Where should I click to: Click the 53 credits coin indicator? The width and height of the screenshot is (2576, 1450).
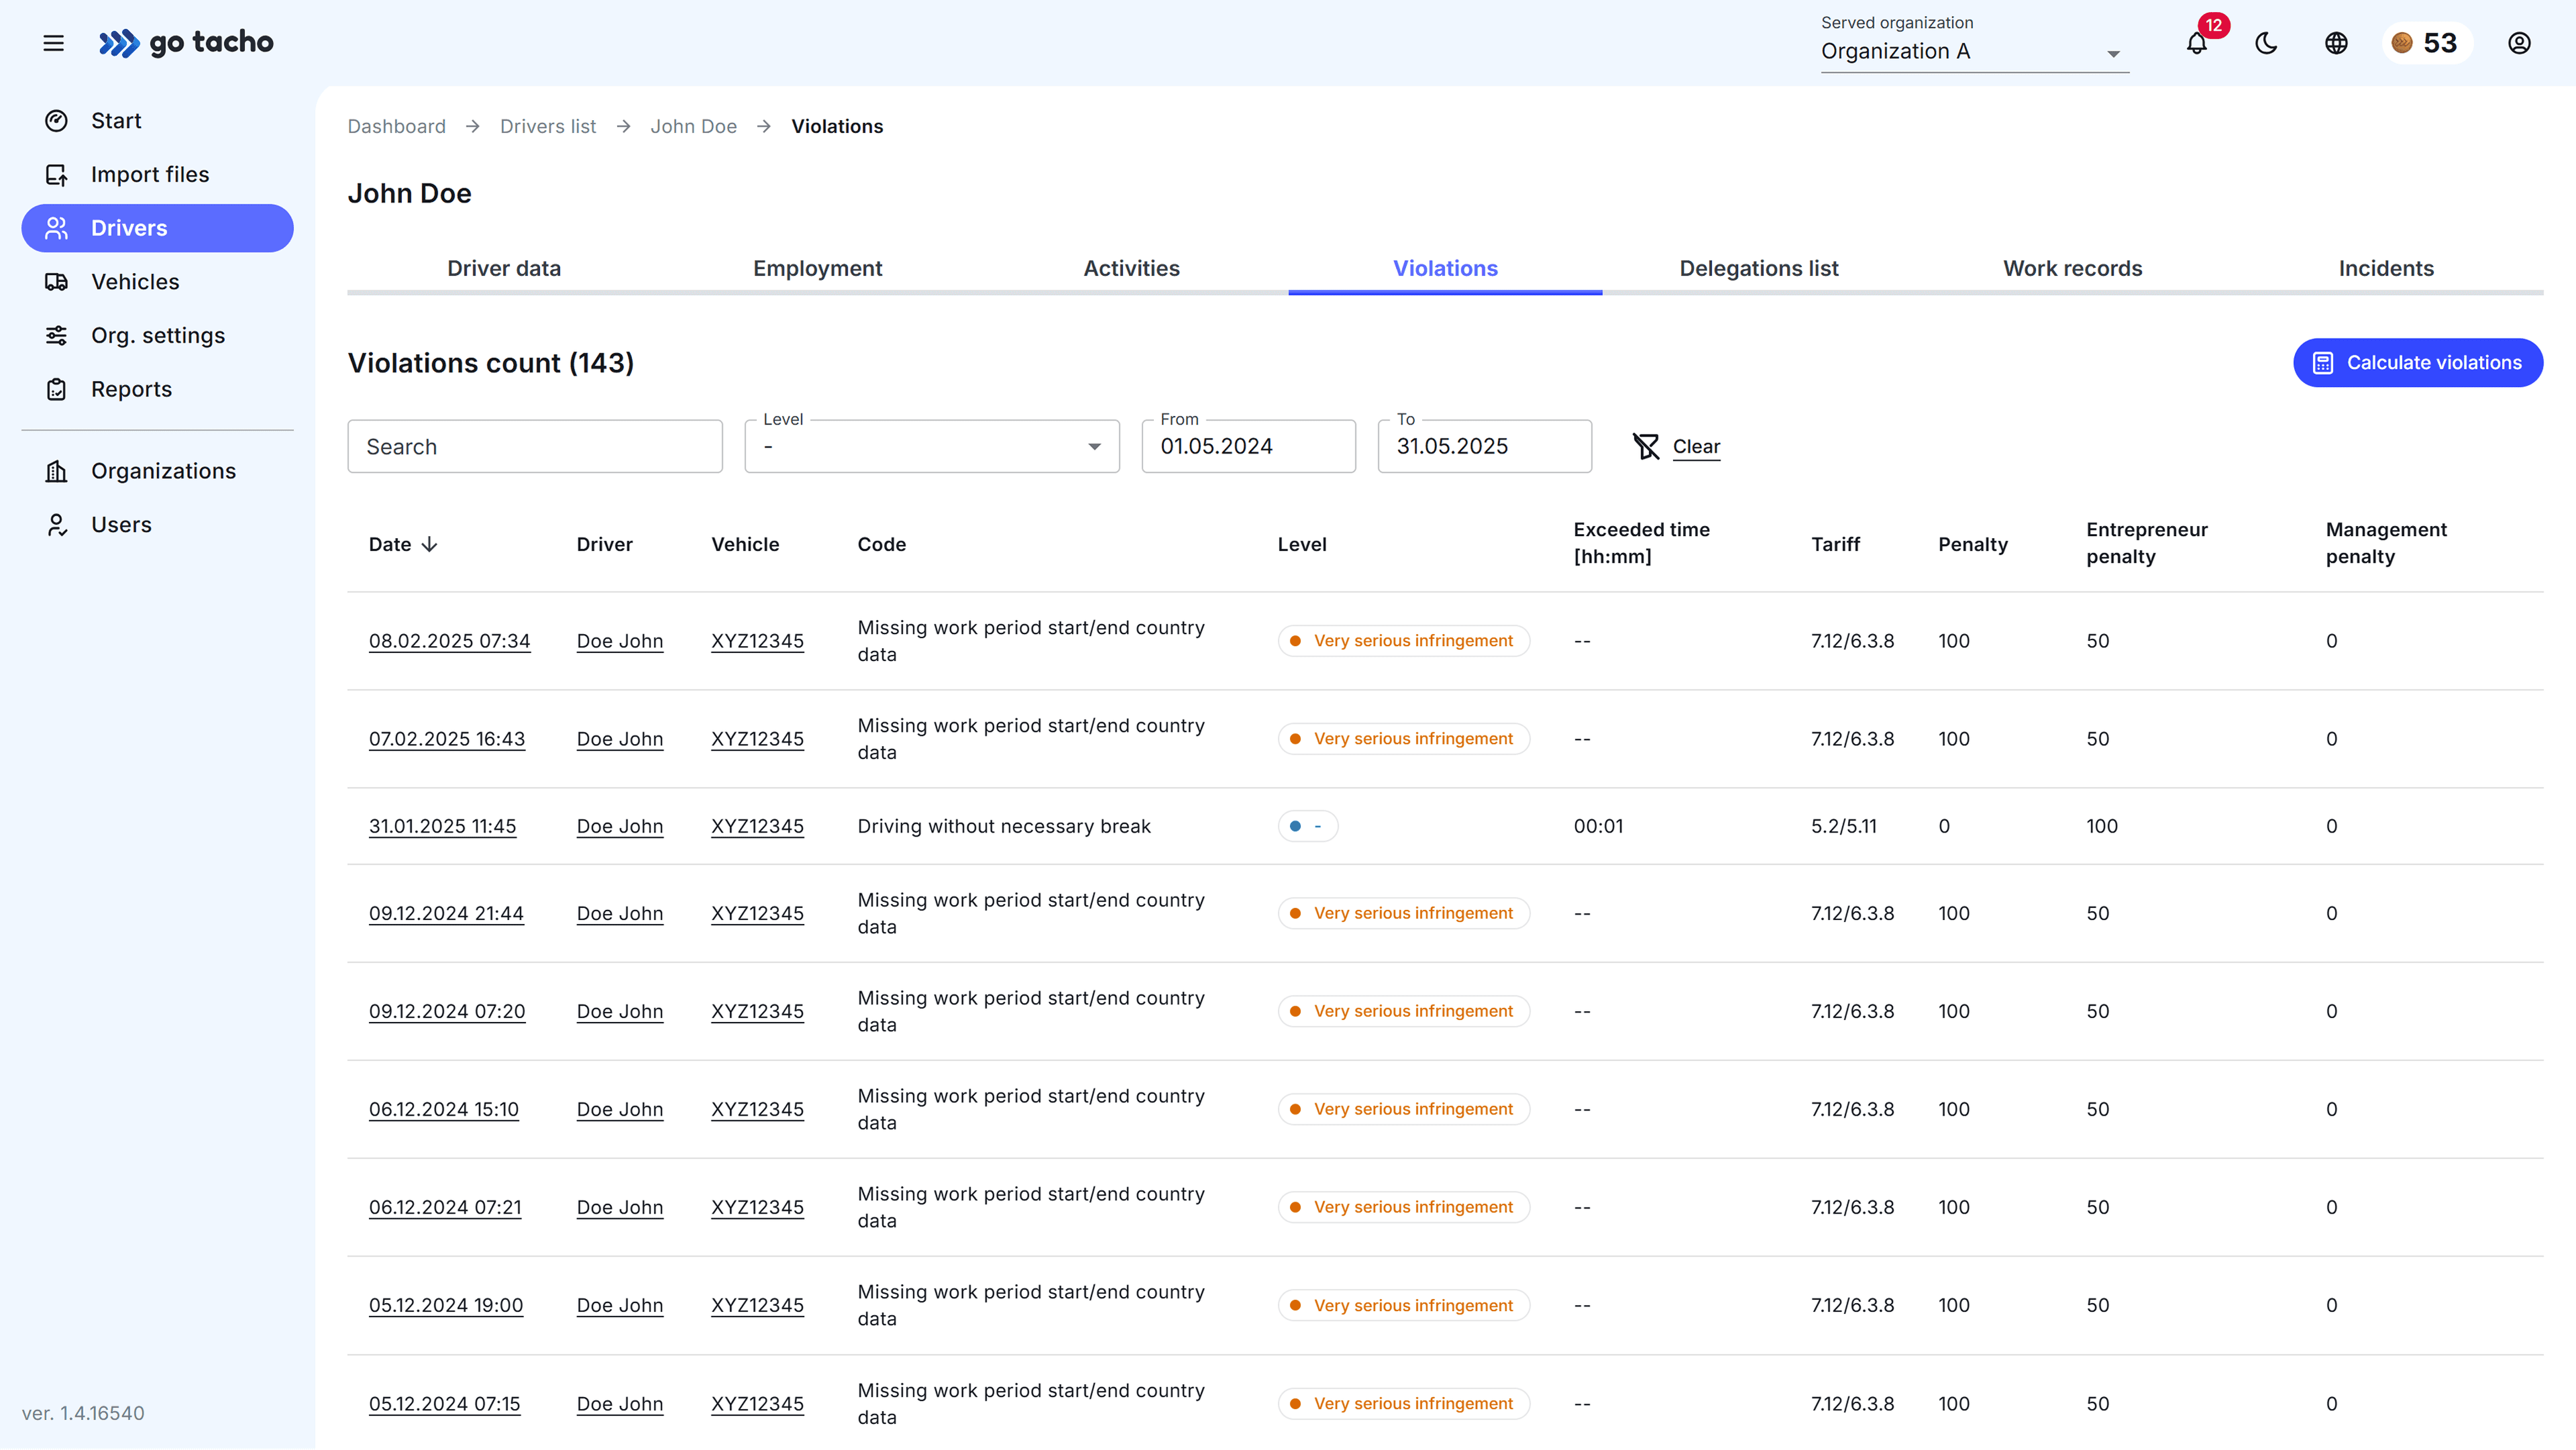(2426, 43)
